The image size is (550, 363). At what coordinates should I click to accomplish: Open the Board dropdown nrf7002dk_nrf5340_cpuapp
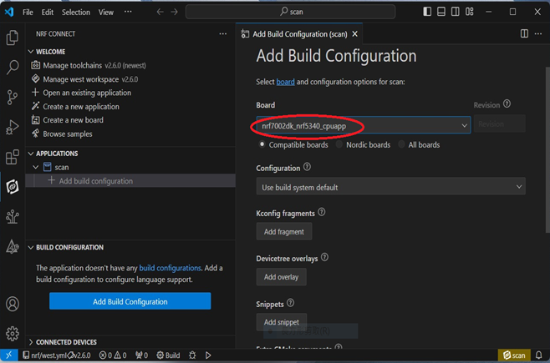pyautogui.click(x=363, y=125)
